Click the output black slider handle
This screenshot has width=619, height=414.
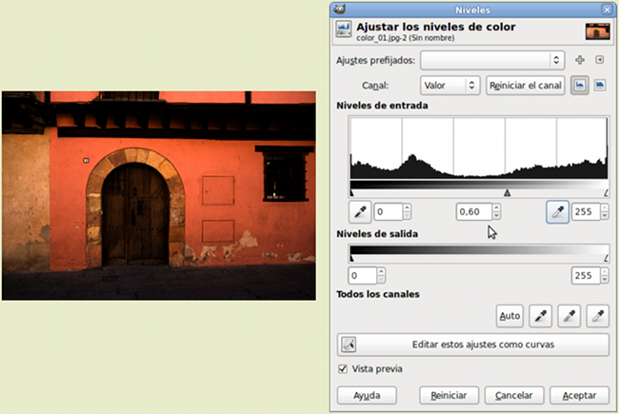(x=351, y=258)
